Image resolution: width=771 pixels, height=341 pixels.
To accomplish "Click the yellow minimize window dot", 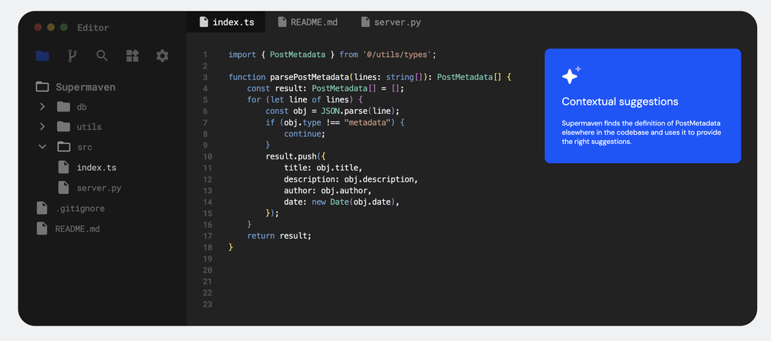I will click(51, 28).
